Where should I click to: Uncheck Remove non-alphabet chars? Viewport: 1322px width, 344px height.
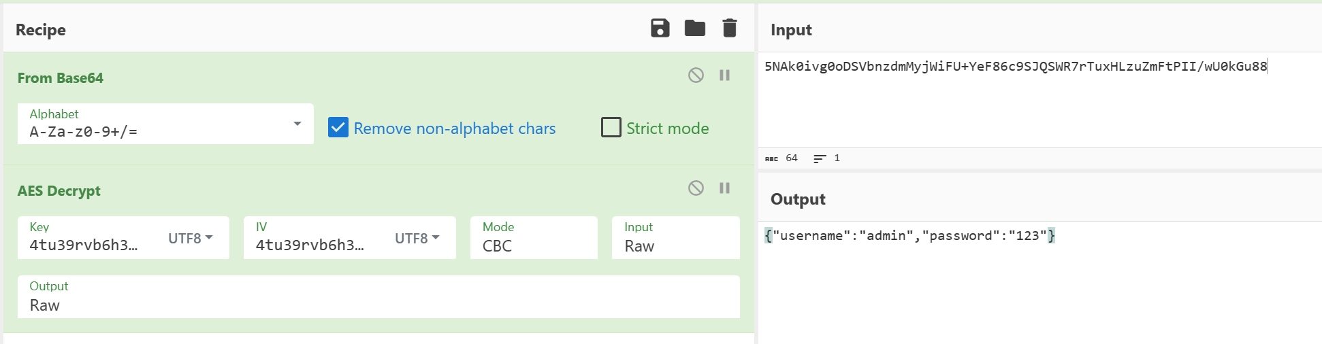(x=338, y=128)
